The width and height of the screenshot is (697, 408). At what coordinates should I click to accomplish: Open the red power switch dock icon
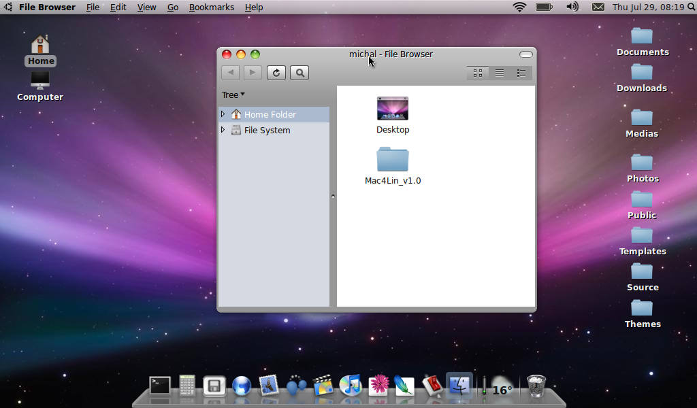click(432, 385)
